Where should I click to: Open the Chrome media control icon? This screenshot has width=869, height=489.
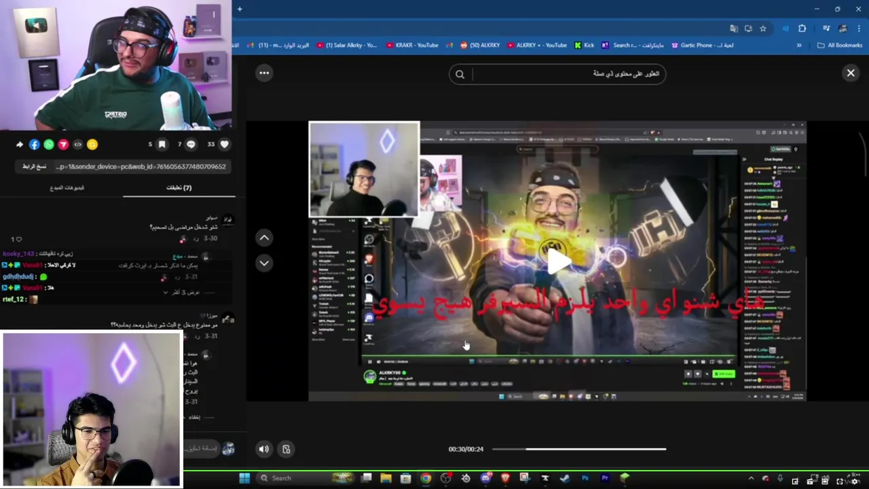point(826,29)
